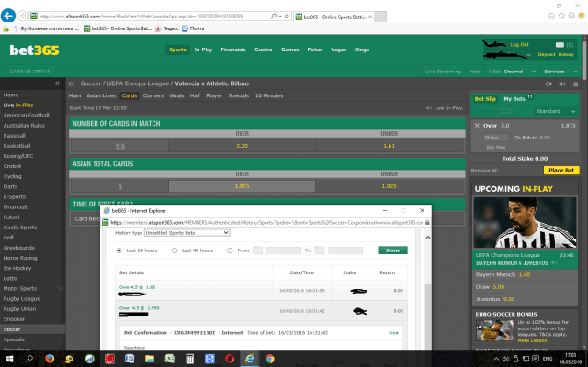Viewport: 588px width, 367px height.
Task: Open the calculator icon in match header
Action: point(576,83)
